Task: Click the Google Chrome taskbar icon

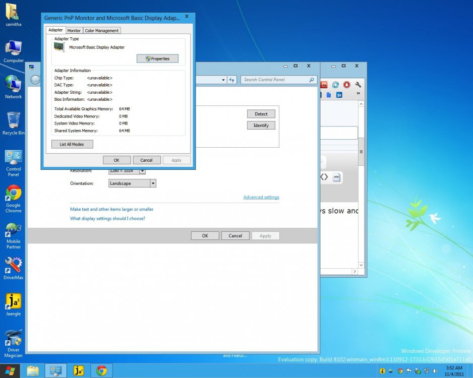Action: (101, 371)
